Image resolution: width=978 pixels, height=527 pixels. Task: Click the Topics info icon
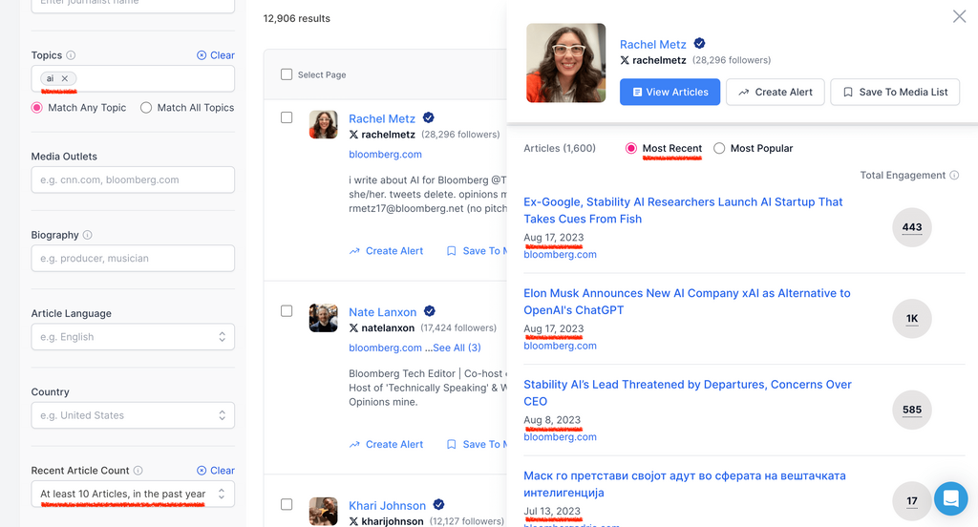click(71, 55)
